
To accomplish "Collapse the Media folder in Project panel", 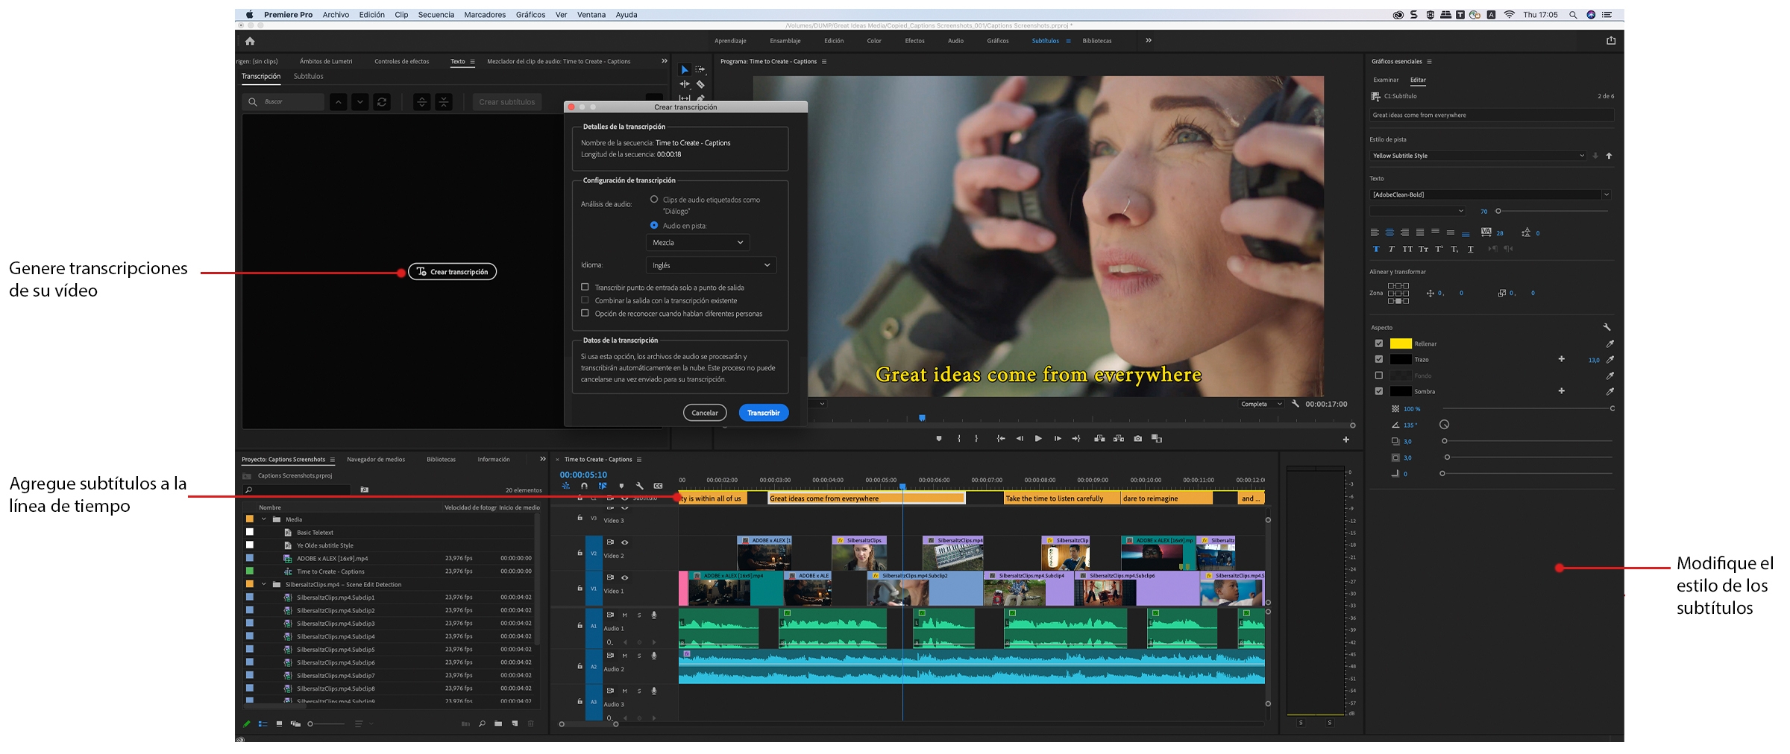I will tap(264, 519).
